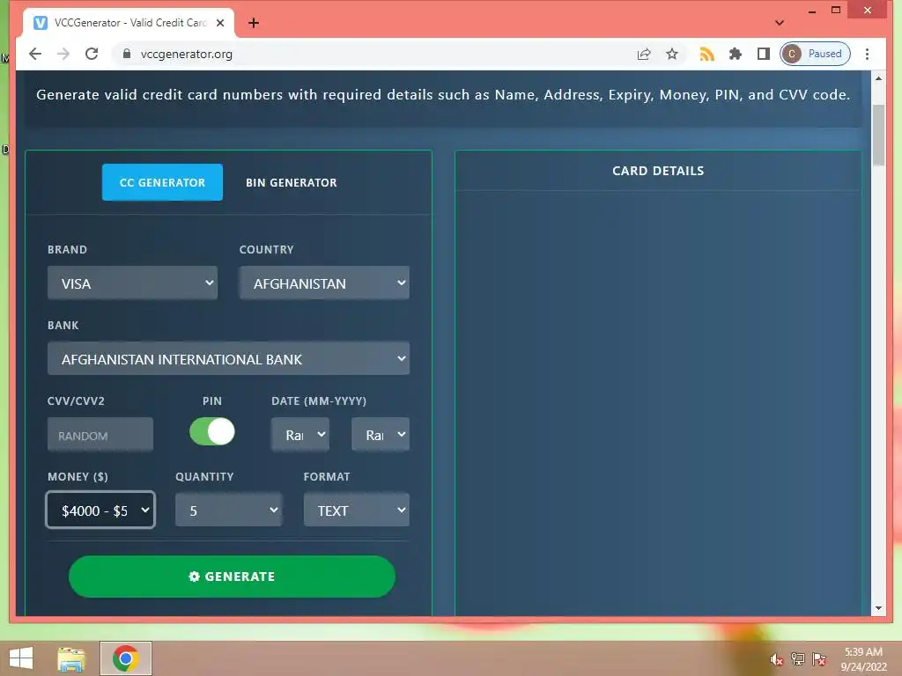The width and height of the screenshot is (902, 676).
Task: Open File Explorer from the taskbar
Action: 71,658
